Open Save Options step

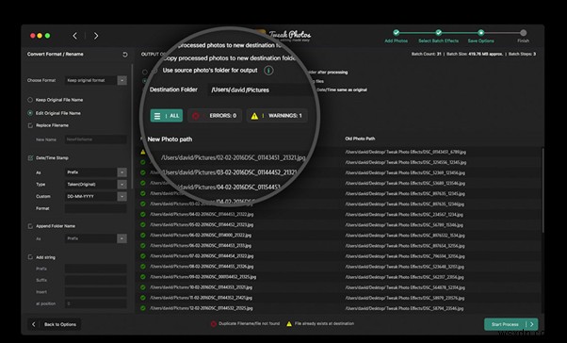click(481, 37)
